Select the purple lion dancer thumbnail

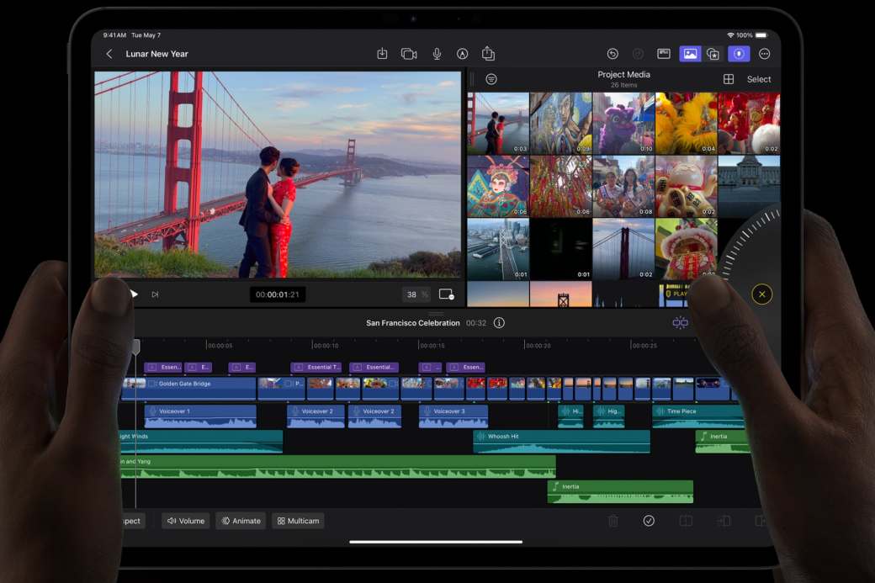click(x=623, y=124)
